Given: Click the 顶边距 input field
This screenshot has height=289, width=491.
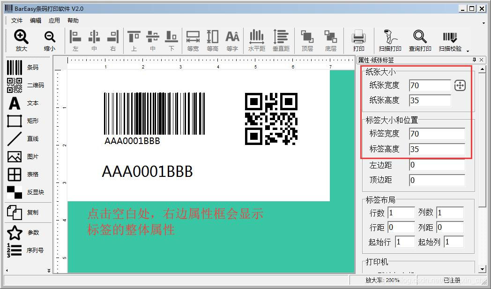Looking at the screenshot, I should click(x=437, y=180).
